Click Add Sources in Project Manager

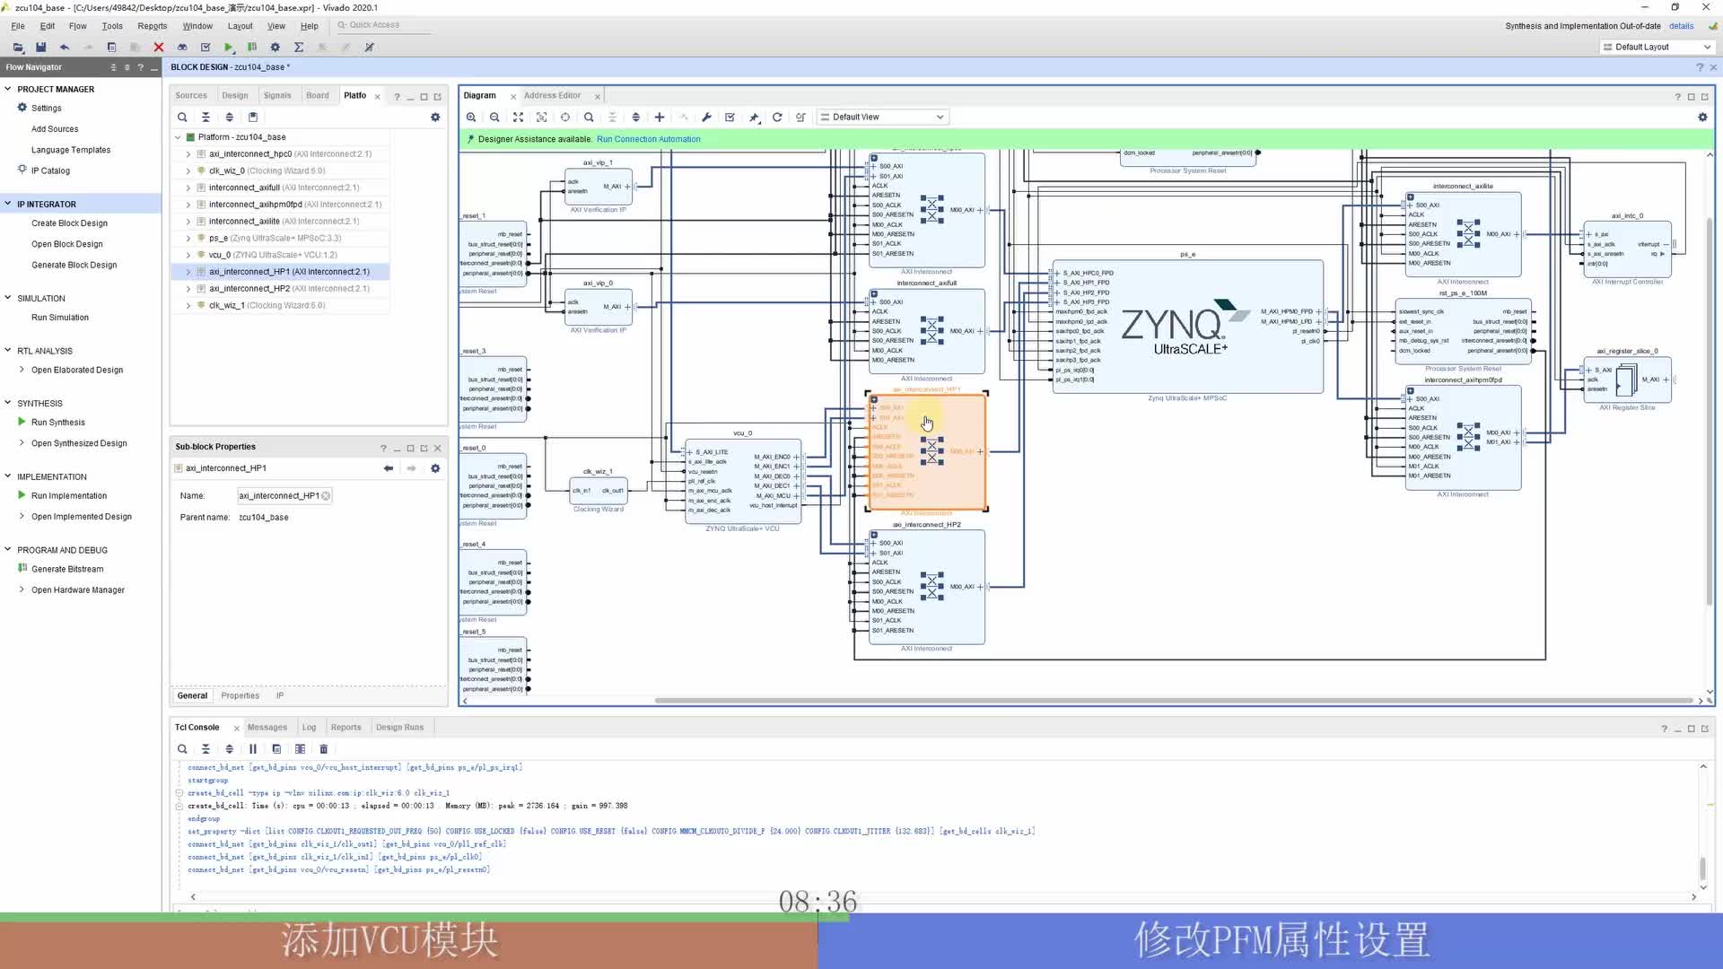[55, 129]
